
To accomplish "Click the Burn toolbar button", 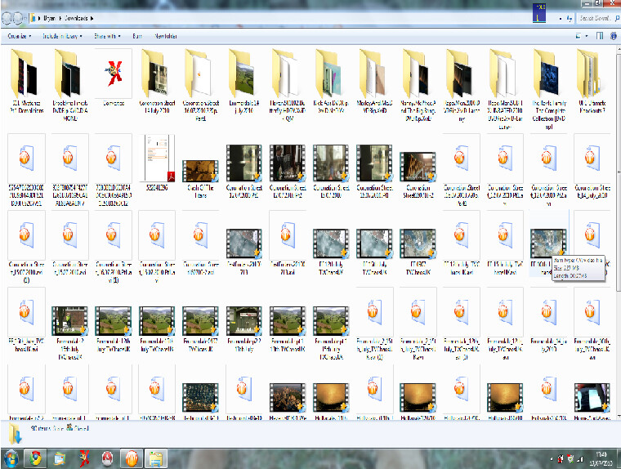I will pyautogui.click(x=136, y=37).
